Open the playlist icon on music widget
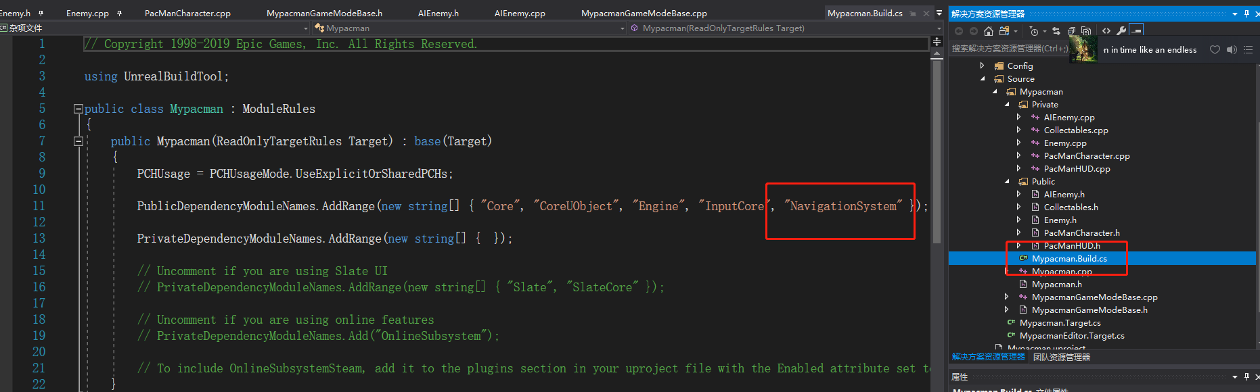 [1248, 50]
